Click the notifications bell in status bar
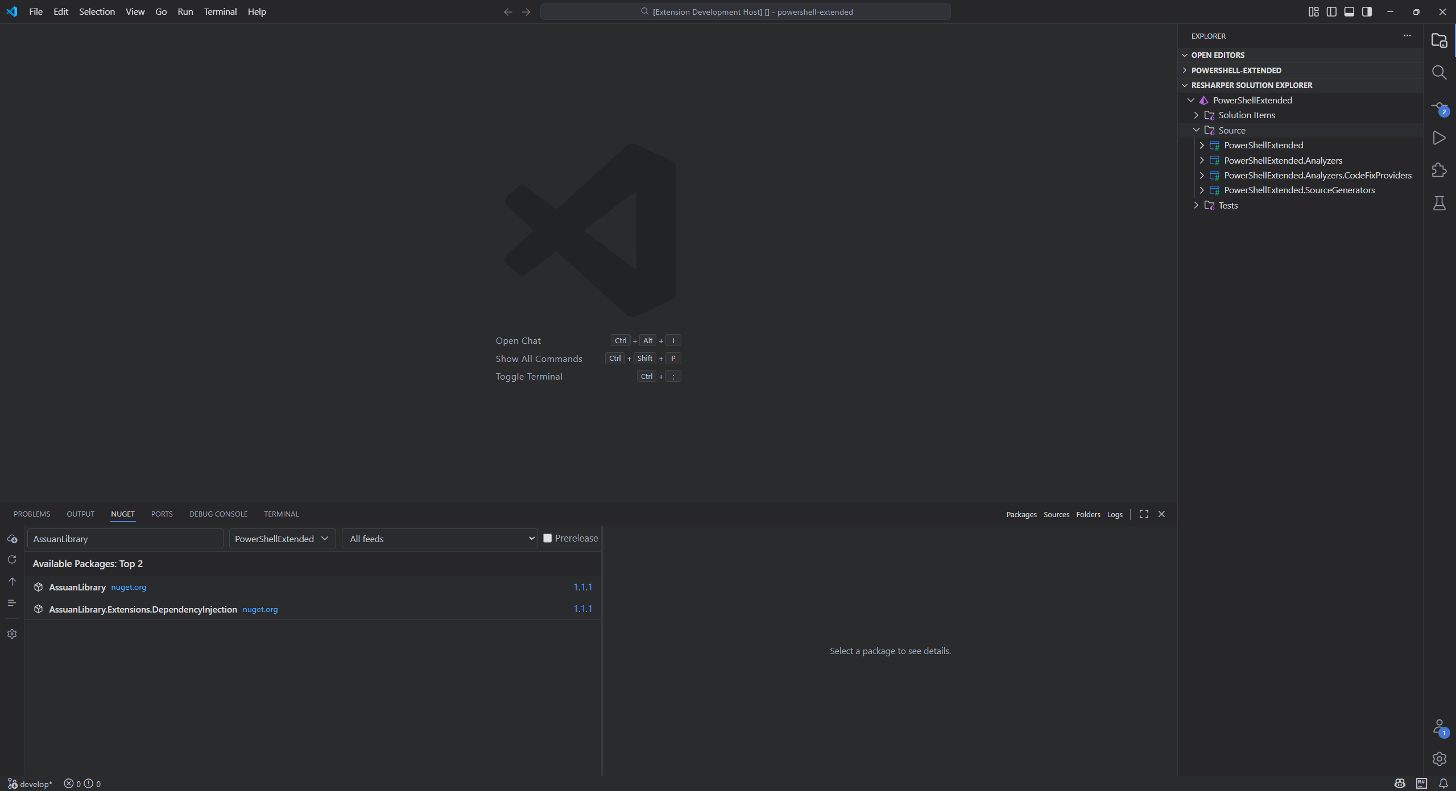Viewport: 1456px width, 791px height. click(x=1443, y=784)
